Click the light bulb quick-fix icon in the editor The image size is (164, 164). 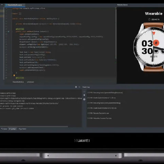click(14, 76)
